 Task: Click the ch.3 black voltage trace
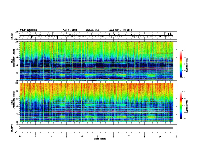click(x=96, y=128)
